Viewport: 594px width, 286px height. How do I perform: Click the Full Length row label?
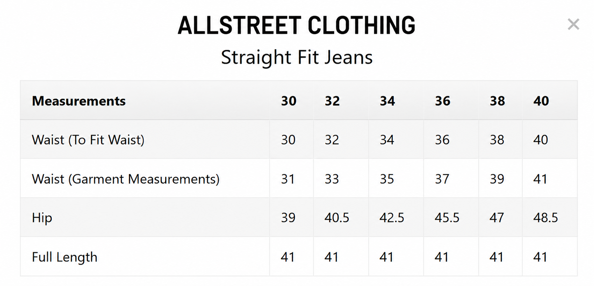64,257
